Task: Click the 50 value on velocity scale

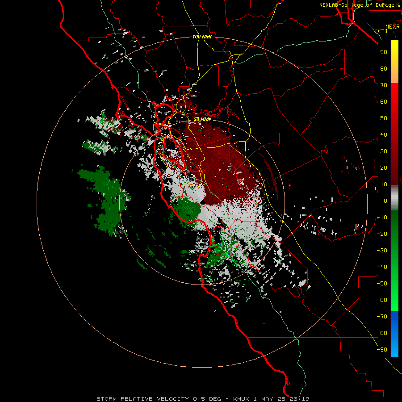Action: tap(384, 118)
